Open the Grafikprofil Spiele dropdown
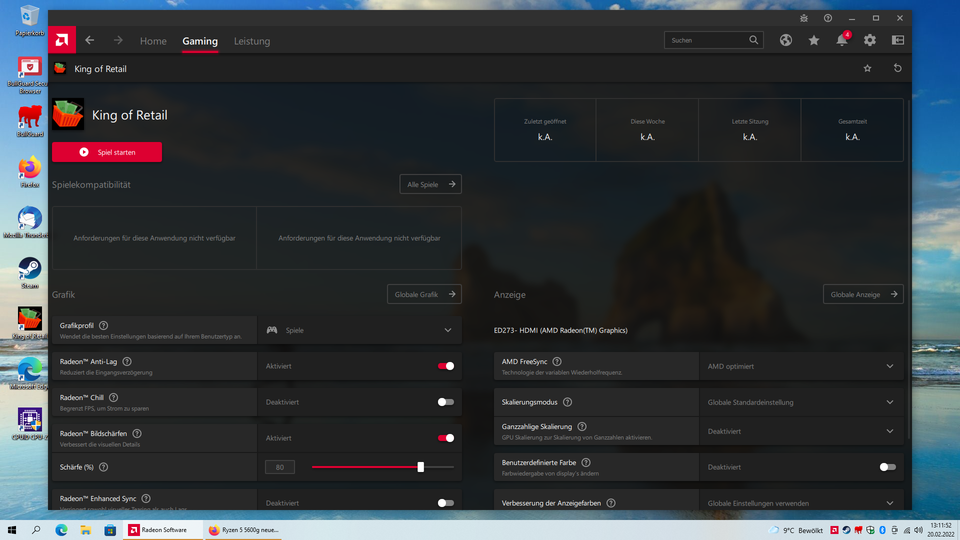The height and width of the screenshot is (540, 960). [x=359, y=330]
